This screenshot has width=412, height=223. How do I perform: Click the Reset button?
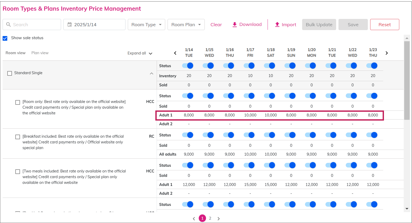pos(385,24)
